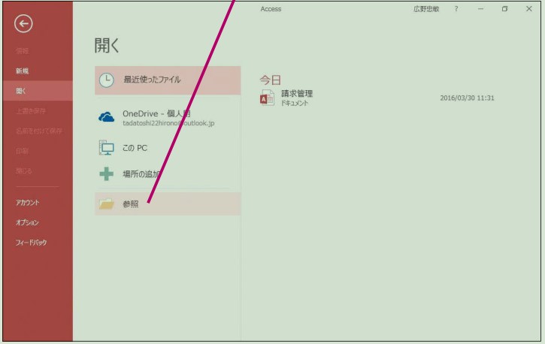This screenshot has width=545, height=344.
Task: Select 新規 in the red sidebar
Action: 23,71
